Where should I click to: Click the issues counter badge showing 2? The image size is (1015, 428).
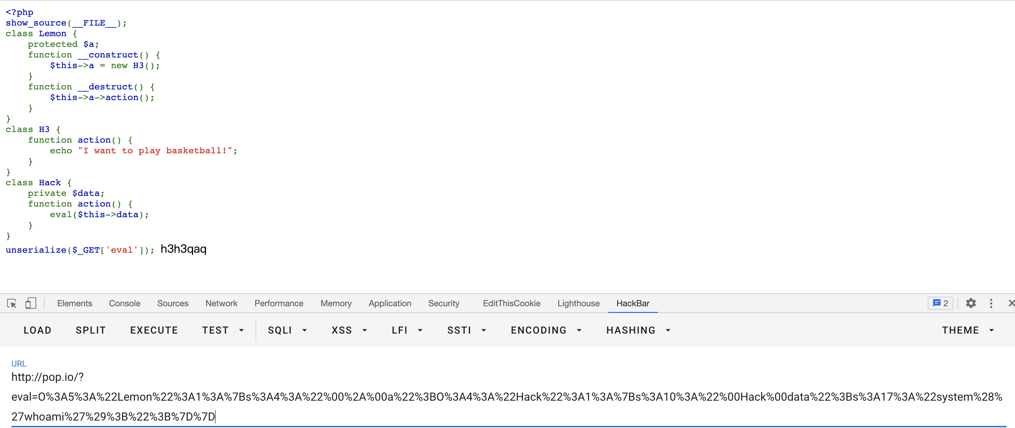940,303
